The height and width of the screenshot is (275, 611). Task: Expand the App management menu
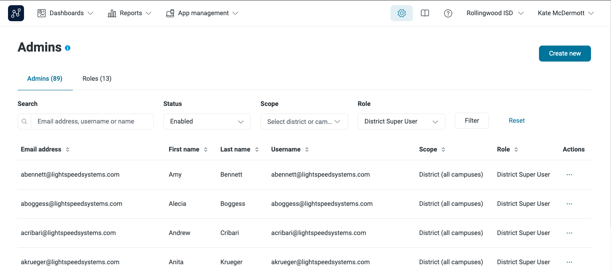(202, 13)
